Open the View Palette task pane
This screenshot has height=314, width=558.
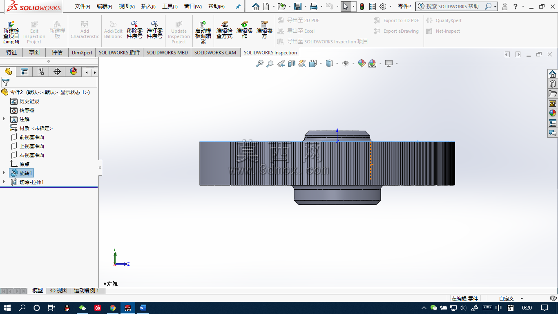coord(553,103)
